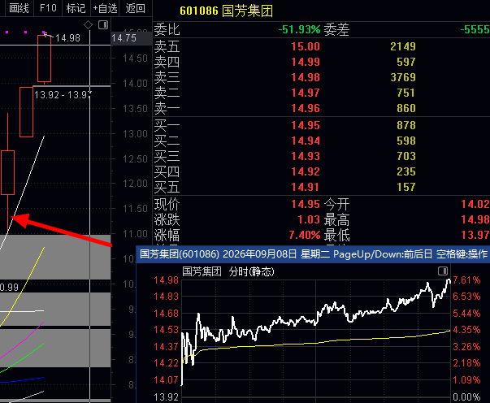Click the red candlestick below the 13.92 gap label
490x403 pixels.
pos(26,112)
